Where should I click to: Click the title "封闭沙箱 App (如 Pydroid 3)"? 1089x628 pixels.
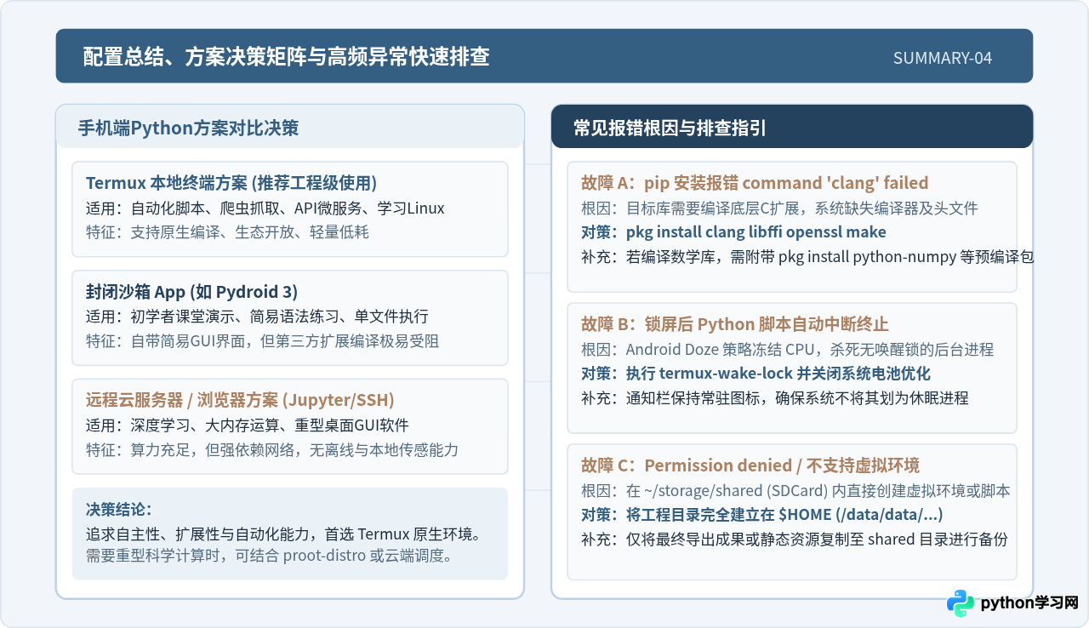point(192,292)
